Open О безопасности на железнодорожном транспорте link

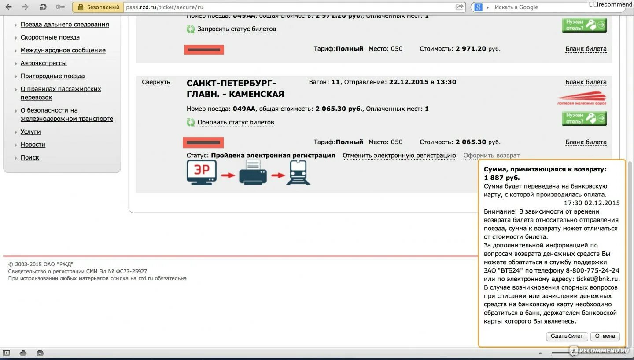67,114
